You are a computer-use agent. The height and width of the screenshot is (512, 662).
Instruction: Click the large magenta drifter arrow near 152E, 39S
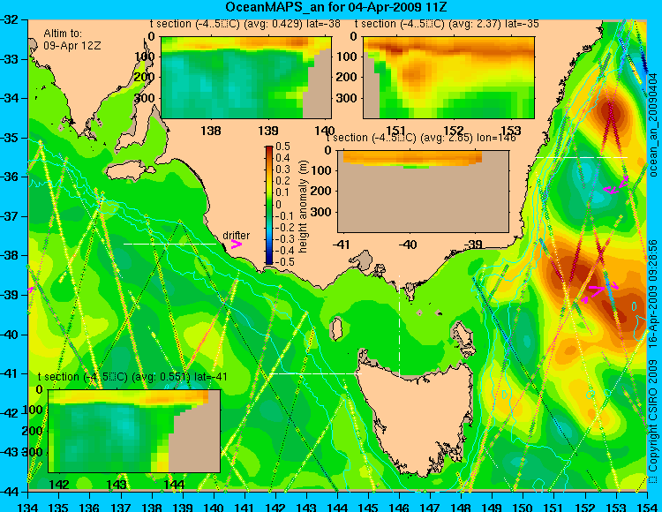[x=597, y=290]
